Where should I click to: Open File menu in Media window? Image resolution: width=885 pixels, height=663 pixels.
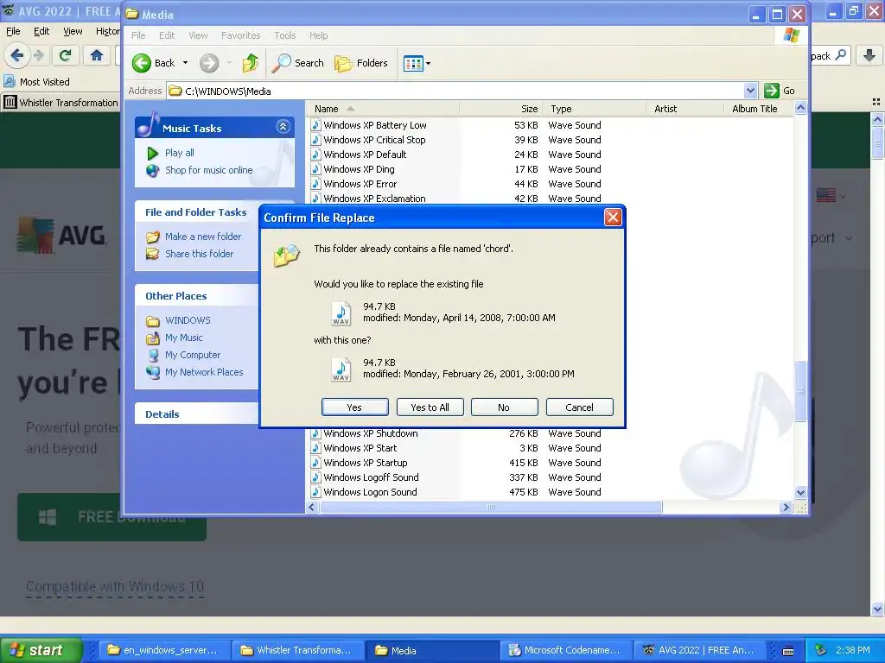click(x=138, y=35)
